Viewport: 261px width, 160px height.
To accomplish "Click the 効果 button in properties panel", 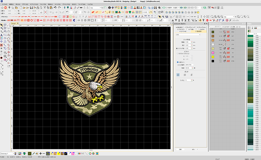I will click(180, 149).
